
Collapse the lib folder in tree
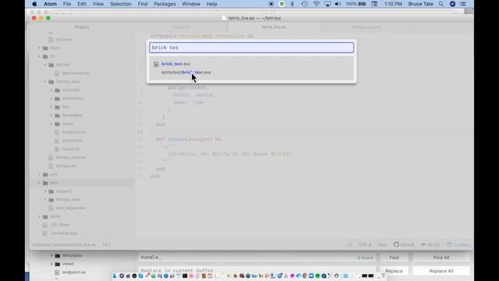(40, 56)
